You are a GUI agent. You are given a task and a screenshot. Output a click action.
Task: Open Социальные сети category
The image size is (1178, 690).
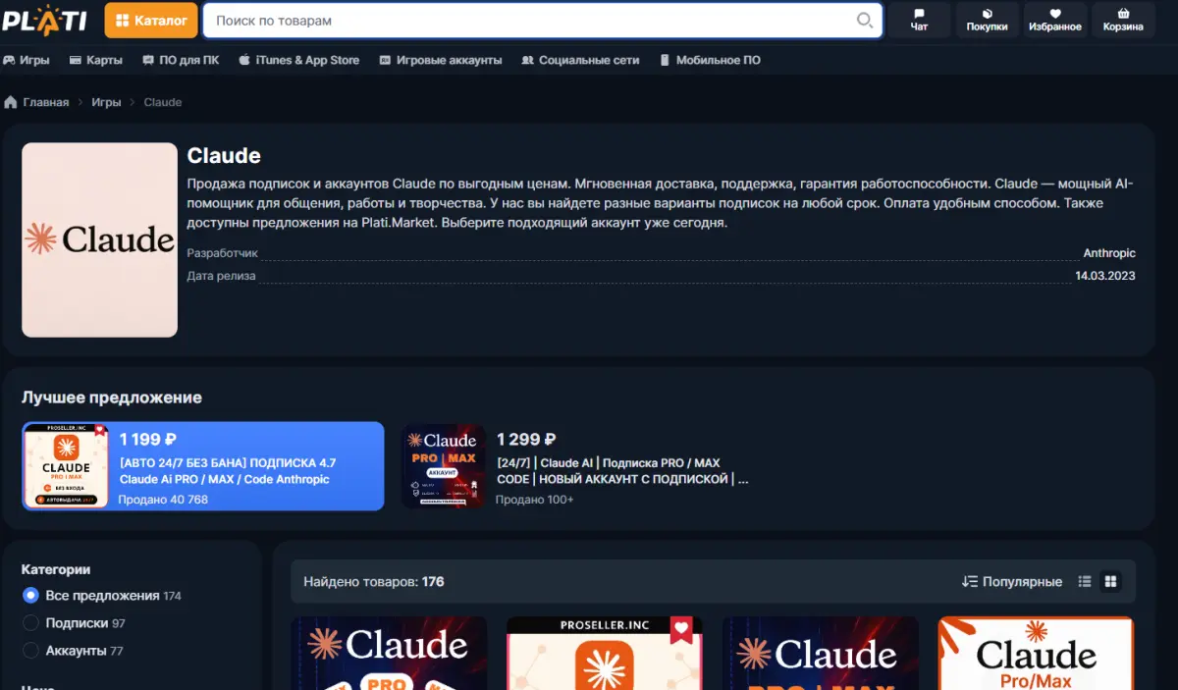tap(579, 60)
